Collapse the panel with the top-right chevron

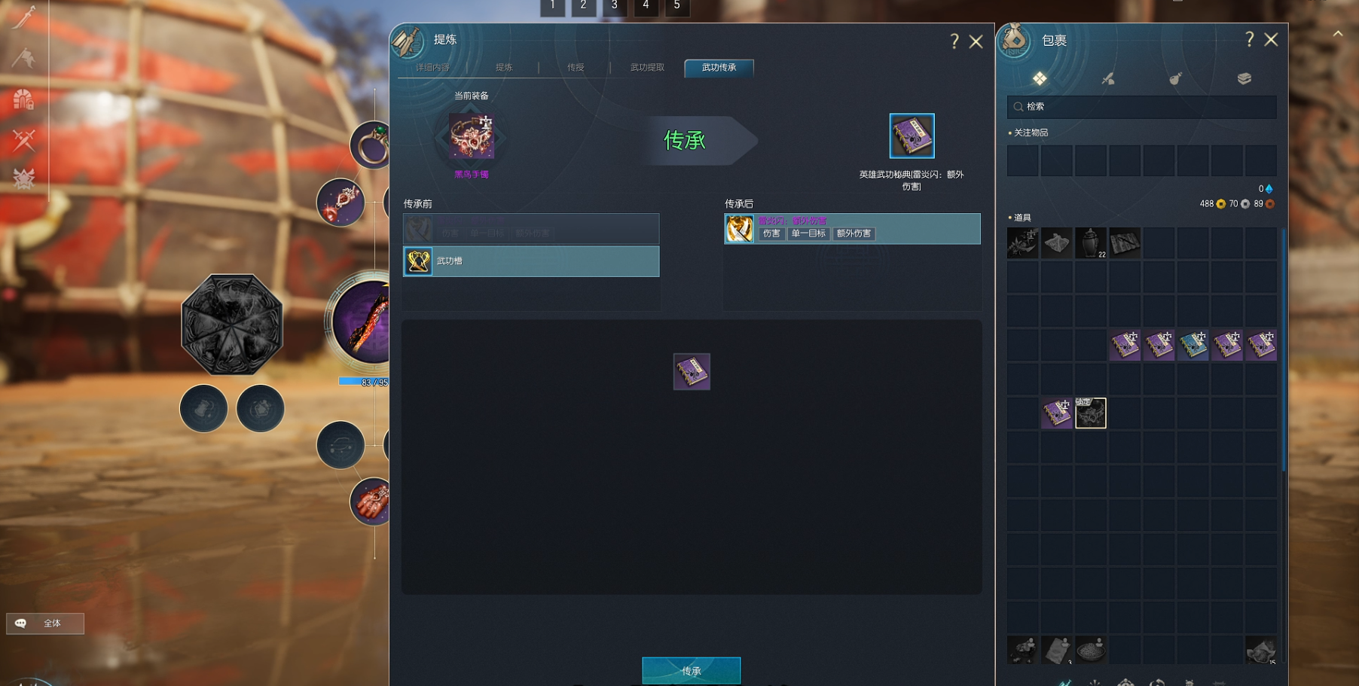tap(1338, 33)
